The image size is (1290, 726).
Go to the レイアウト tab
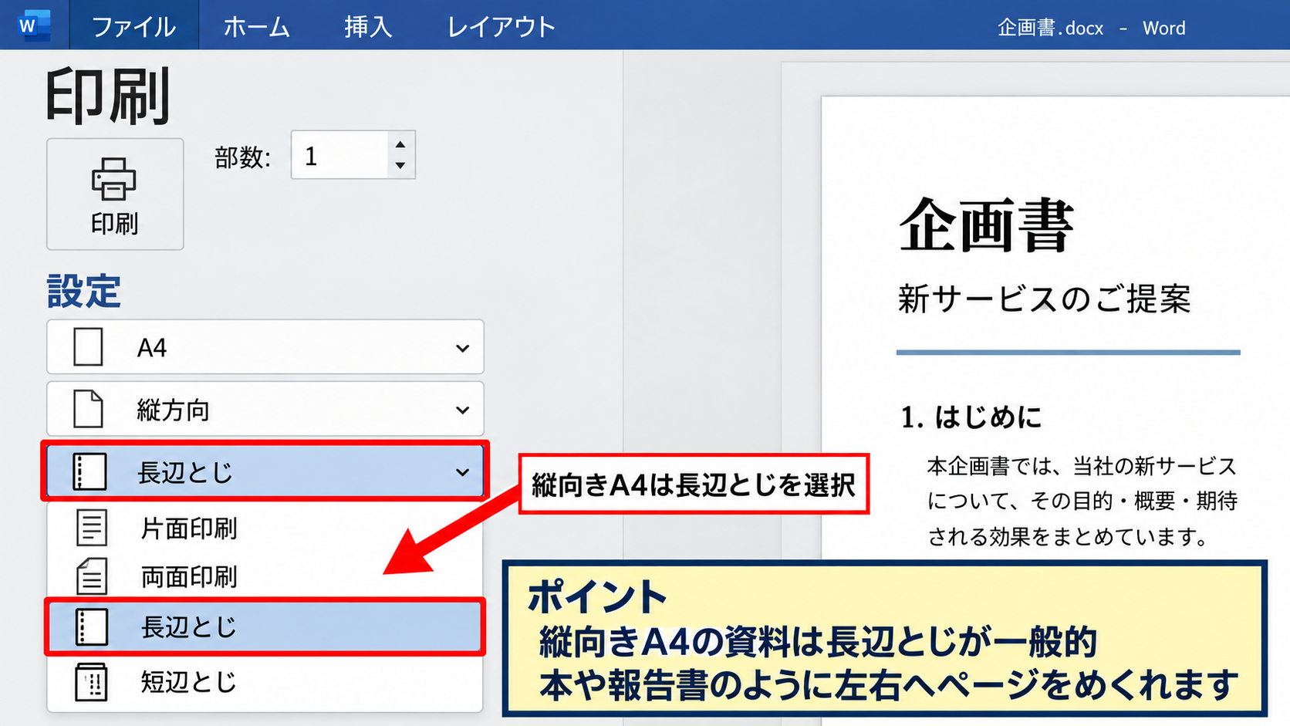[x=501, y=27]
